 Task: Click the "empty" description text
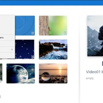[90, 78]
